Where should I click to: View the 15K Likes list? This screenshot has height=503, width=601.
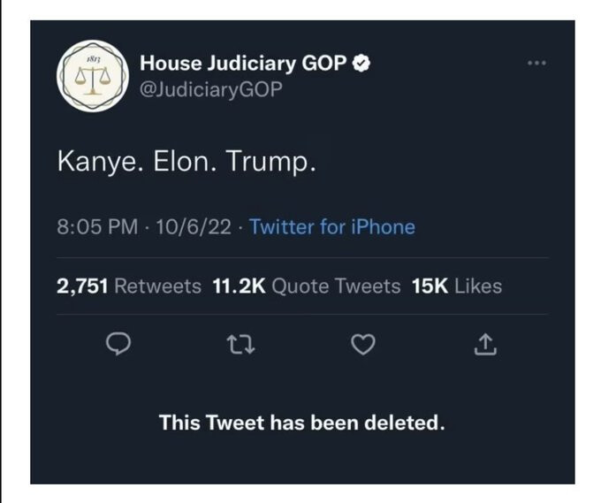[x=457, y=286]
